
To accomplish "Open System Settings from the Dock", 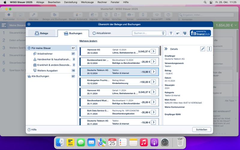I will (x=165, y=142).
